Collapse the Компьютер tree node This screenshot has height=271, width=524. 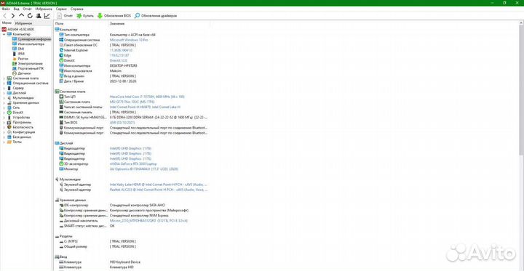tap(4, 34)
